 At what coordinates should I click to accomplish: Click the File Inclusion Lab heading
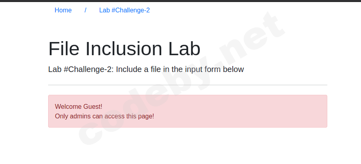click(x=124, y=49)
